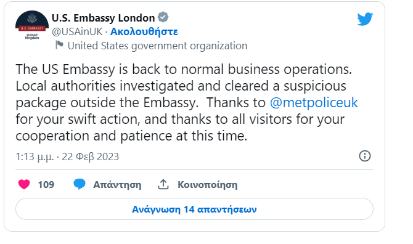The image size is (413, 244).
Task: Click the Twitter bird logo
Action: [365, 18]
